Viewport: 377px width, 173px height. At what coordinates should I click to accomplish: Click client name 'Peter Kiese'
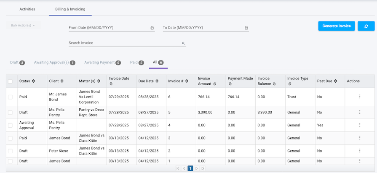59,151
